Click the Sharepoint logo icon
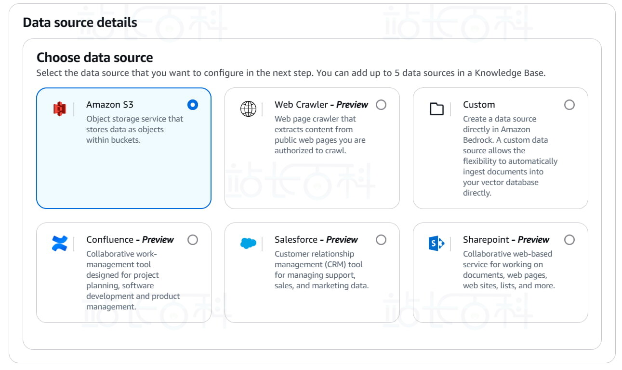This screenshot has height=370, width=622. click(436, 244)
